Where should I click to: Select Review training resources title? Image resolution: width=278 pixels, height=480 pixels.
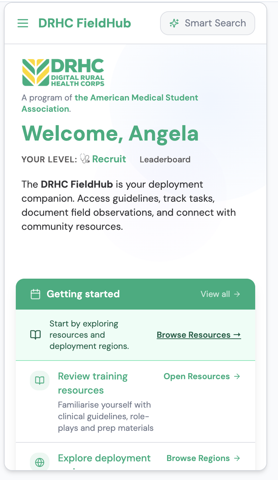click(93, 383)
